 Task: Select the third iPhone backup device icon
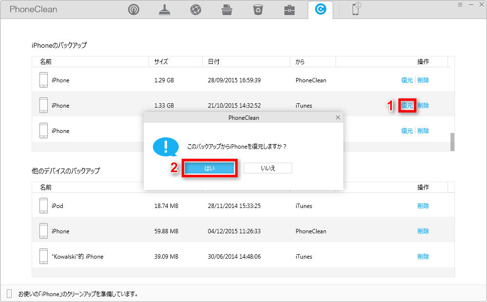click(x=43, y=131)
